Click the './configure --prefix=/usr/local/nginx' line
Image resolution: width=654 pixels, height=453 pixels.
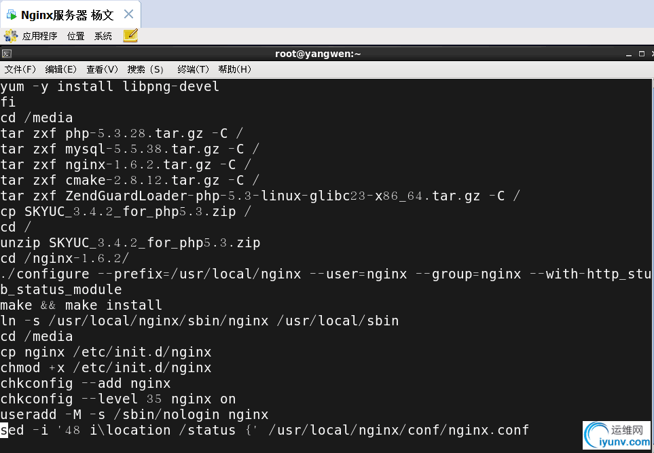pyautogui.click(x=325, y=274)
